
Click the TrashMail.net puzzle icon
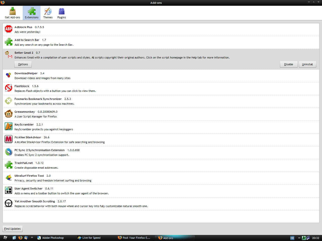pos(9,165)
